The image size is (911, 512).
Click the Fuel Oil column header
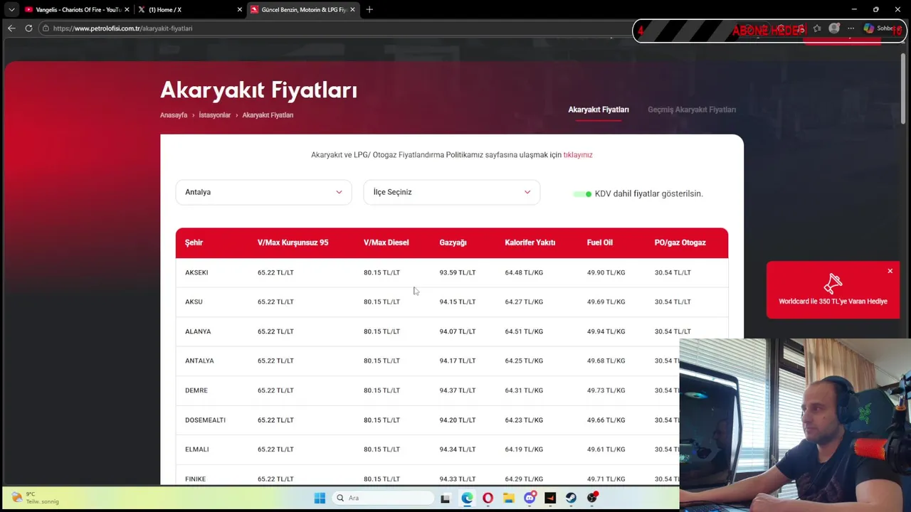pos(599,242)
